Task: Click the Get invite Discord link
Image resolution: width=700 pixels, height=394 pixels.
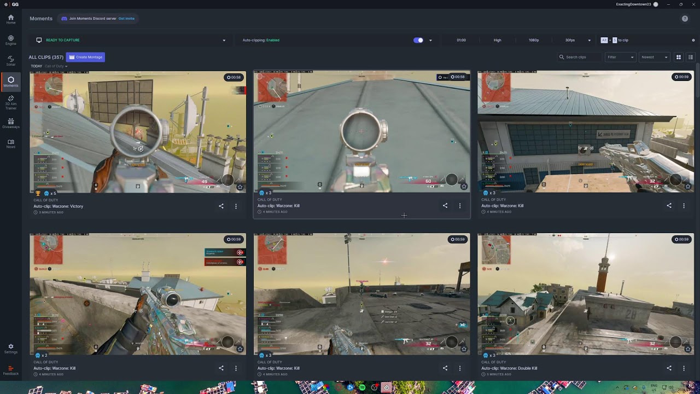Action: click(x=126, y=19)
